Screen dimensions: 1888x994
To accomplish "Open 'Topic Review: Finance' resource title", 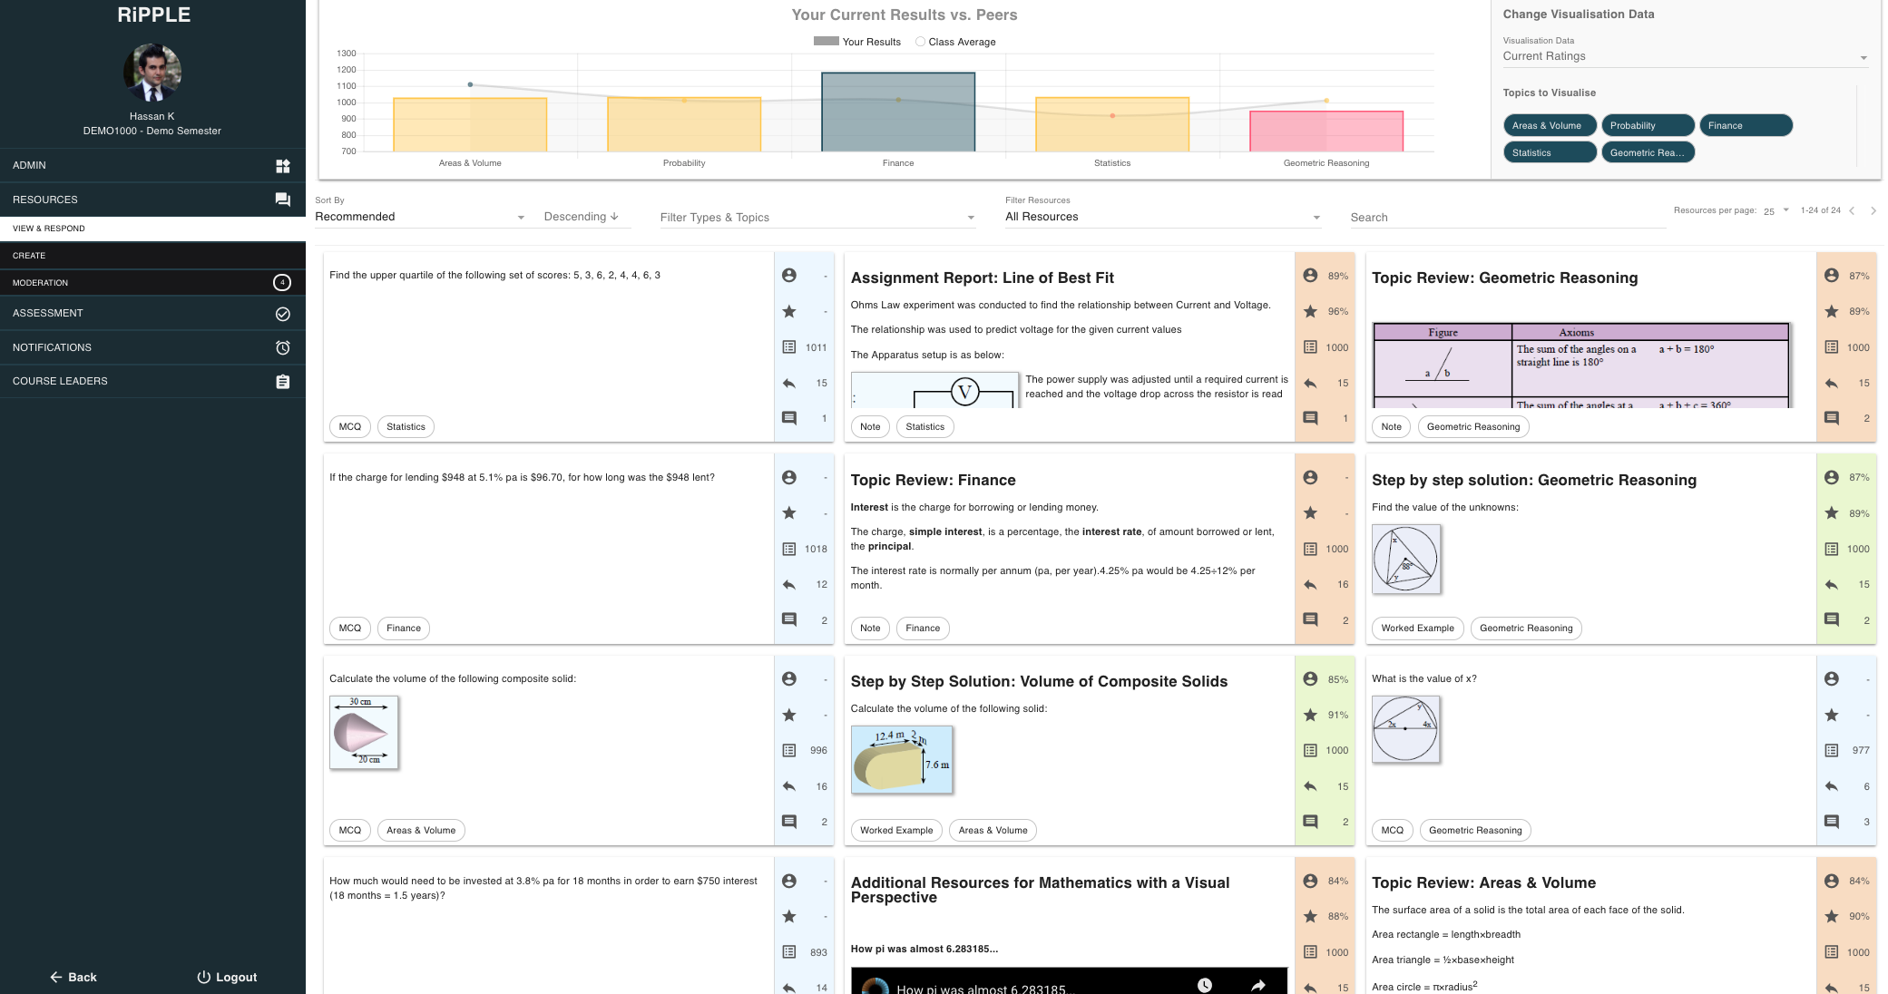I will click(x=933, y=480).
